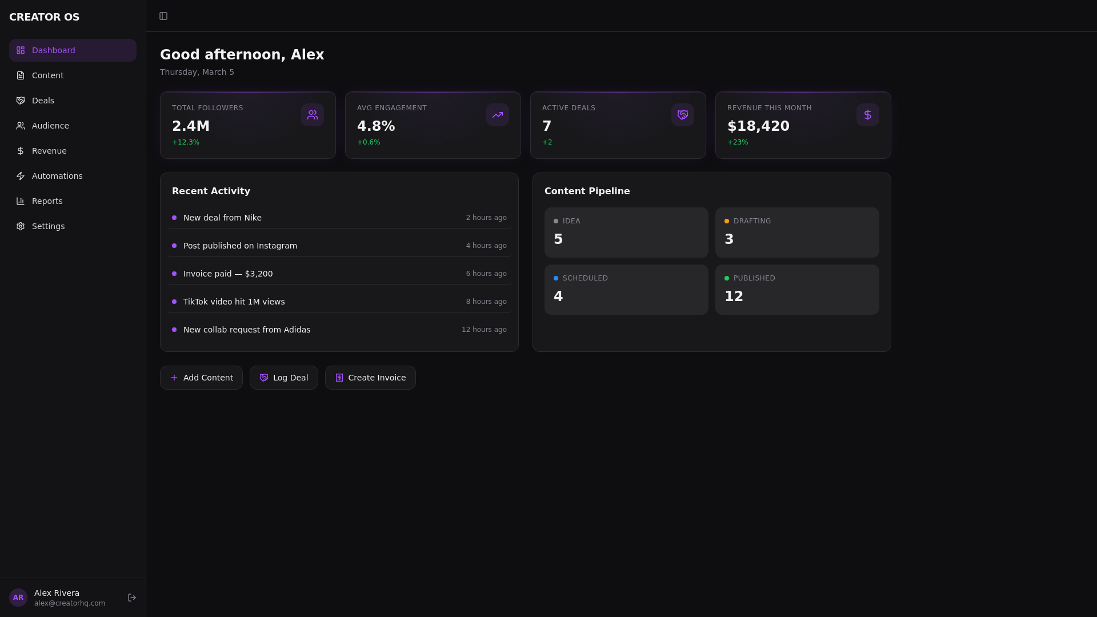Click the Create Invoice button
Viewport: 1097px width, 617px height.
pos(370,378)
